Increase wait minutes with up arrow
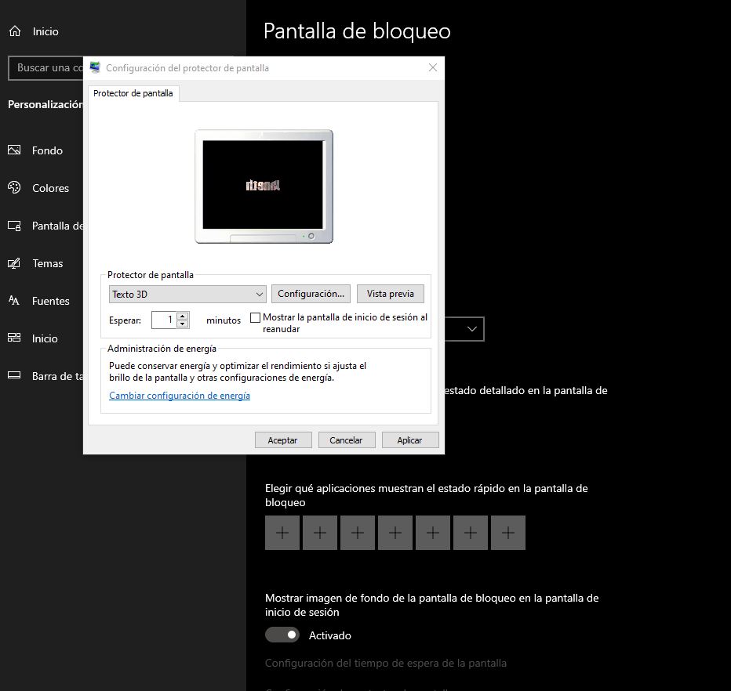The width and height of the screenshot is (731, 691). (x=183, y=316)
